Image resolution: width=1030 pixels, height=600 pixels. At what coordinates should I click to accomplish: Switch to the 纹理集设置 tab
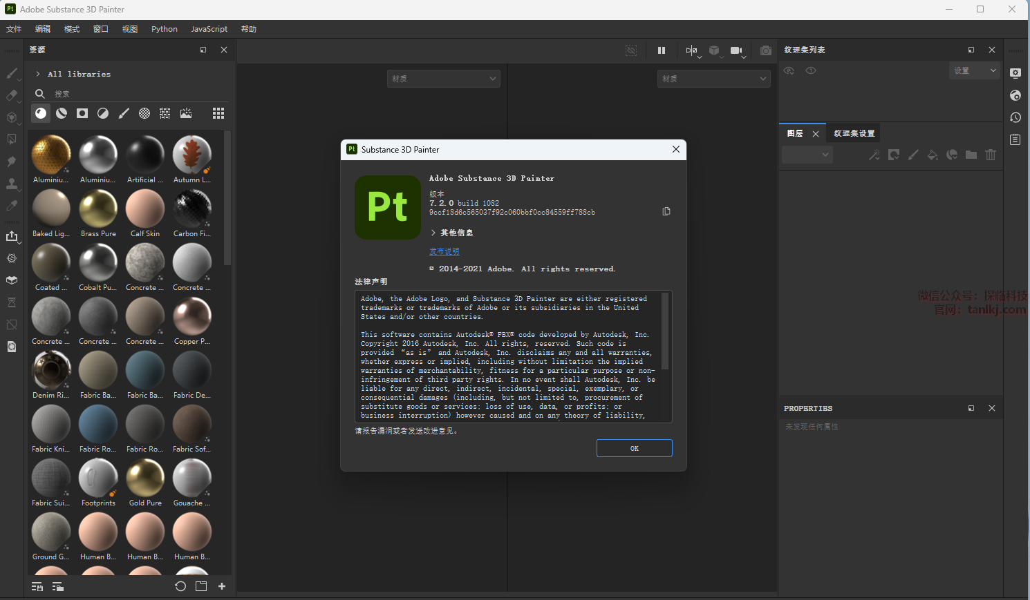854,133
